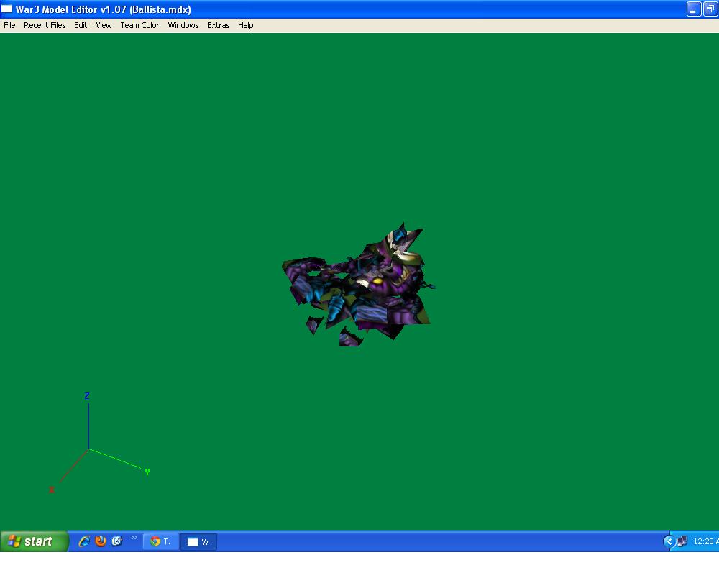Open the File menu
The image size is (719, 565).
(9, 25)
